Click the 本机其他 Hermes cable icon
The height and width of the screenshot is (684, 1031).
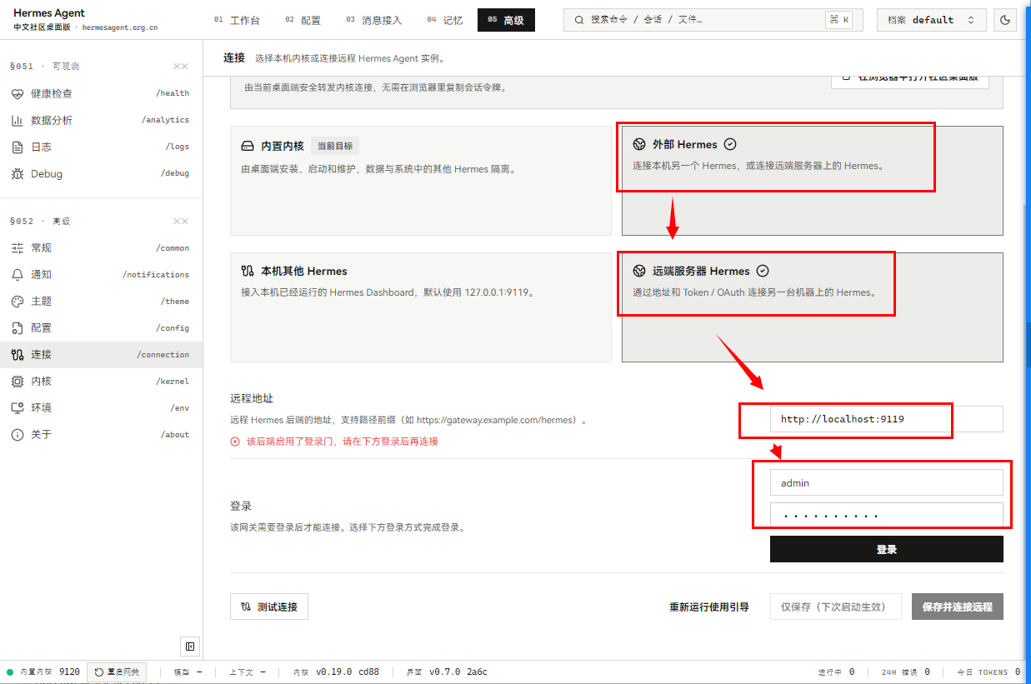click(248, 271)
